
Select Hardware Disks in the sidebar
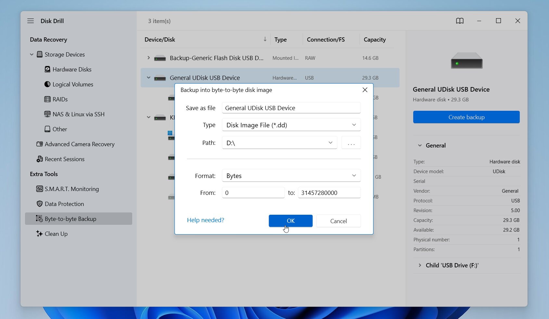(72, 69)
